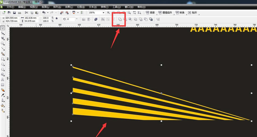This screenshot has height=137, width=257.
Task: Click the Mirror horizontally icon
Action: [x=84, y=19]
